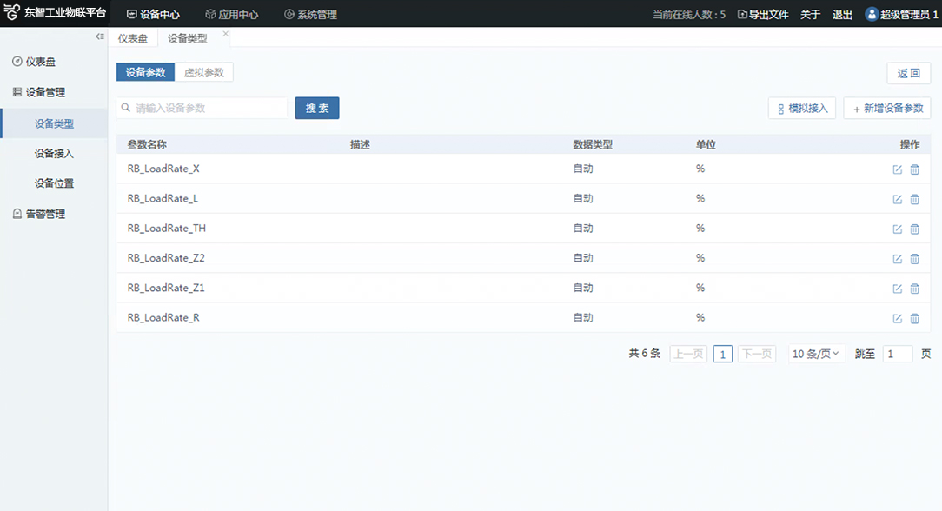The height and width of the screenshot is (511, 942).
Task: Select the 设备参数 toggle tab
Action: point(145,73)
